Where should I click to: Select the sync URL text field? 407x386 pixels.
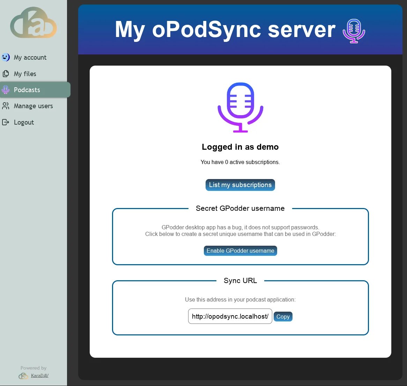(230, 316)
